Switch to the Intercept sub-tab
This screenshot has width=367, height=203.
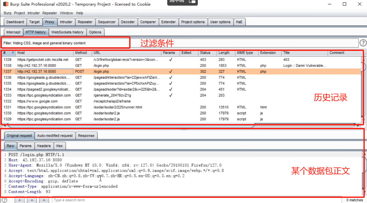(13, 32)
